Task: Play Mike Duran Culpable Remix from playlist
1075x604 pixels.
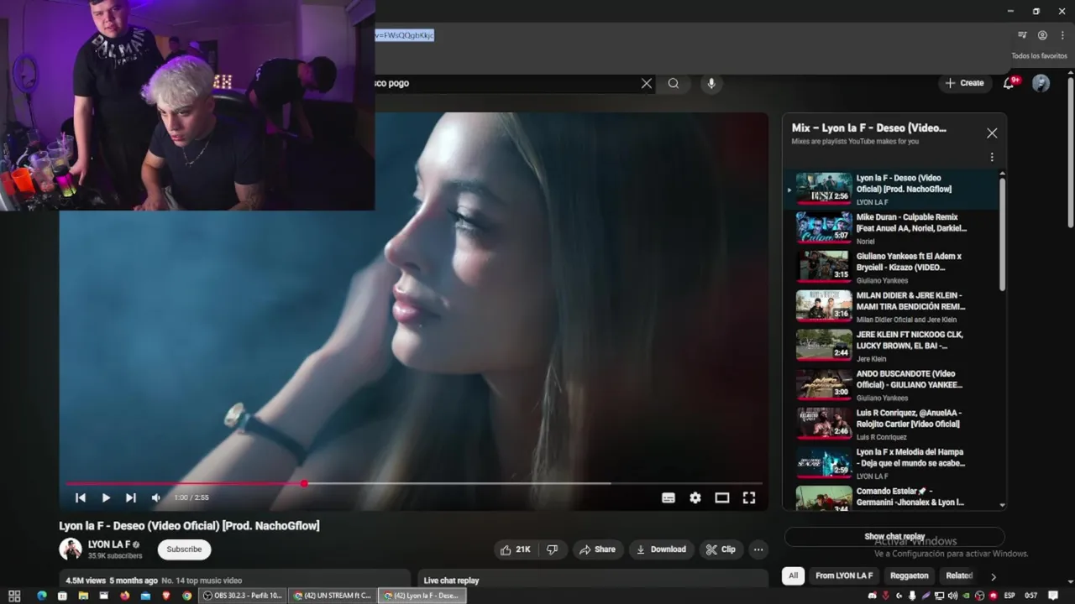Action: 893,228
